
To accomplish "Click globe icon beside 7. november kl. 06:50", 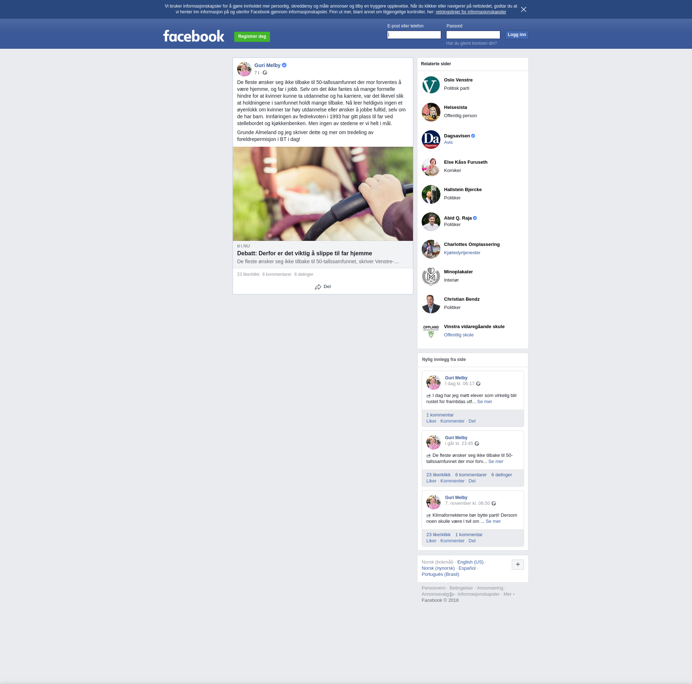I will pyautogui.click(x=494, y=503).
